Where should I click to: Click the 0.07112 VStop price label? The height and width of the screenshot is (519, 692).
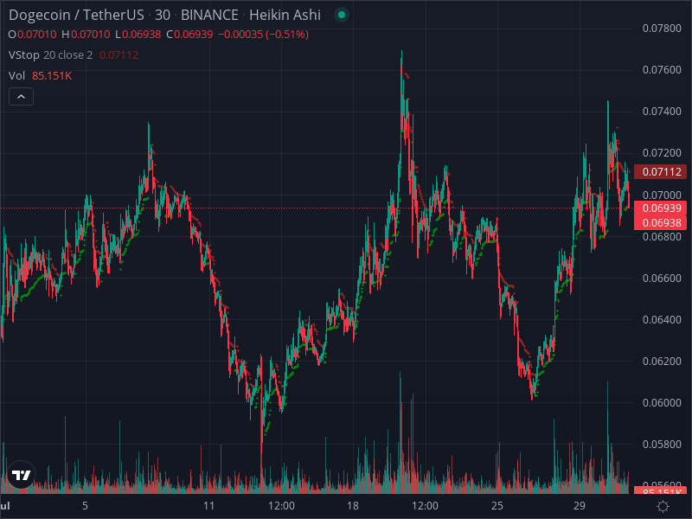(x=660, y=171)
